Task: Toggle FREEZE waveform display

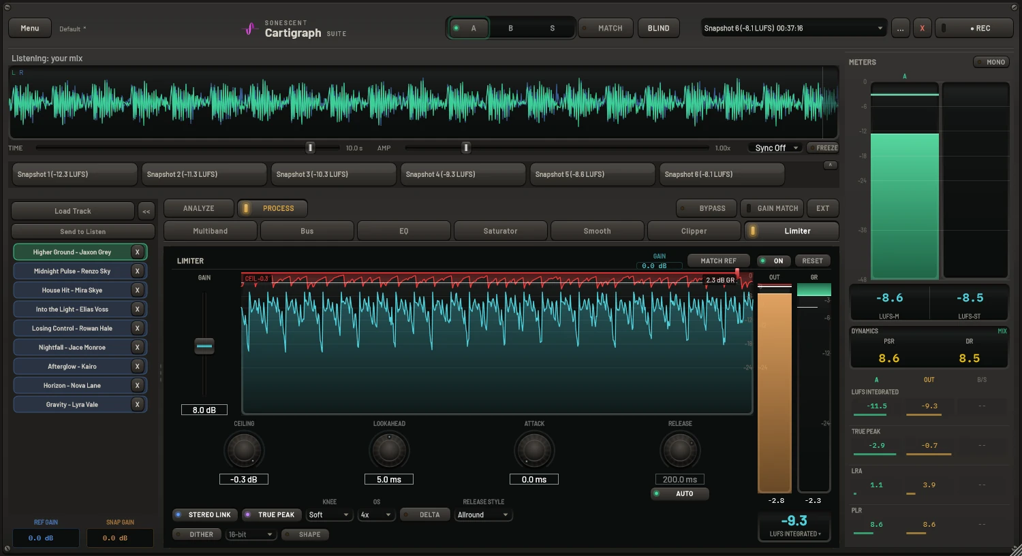Action: [822, 148]
